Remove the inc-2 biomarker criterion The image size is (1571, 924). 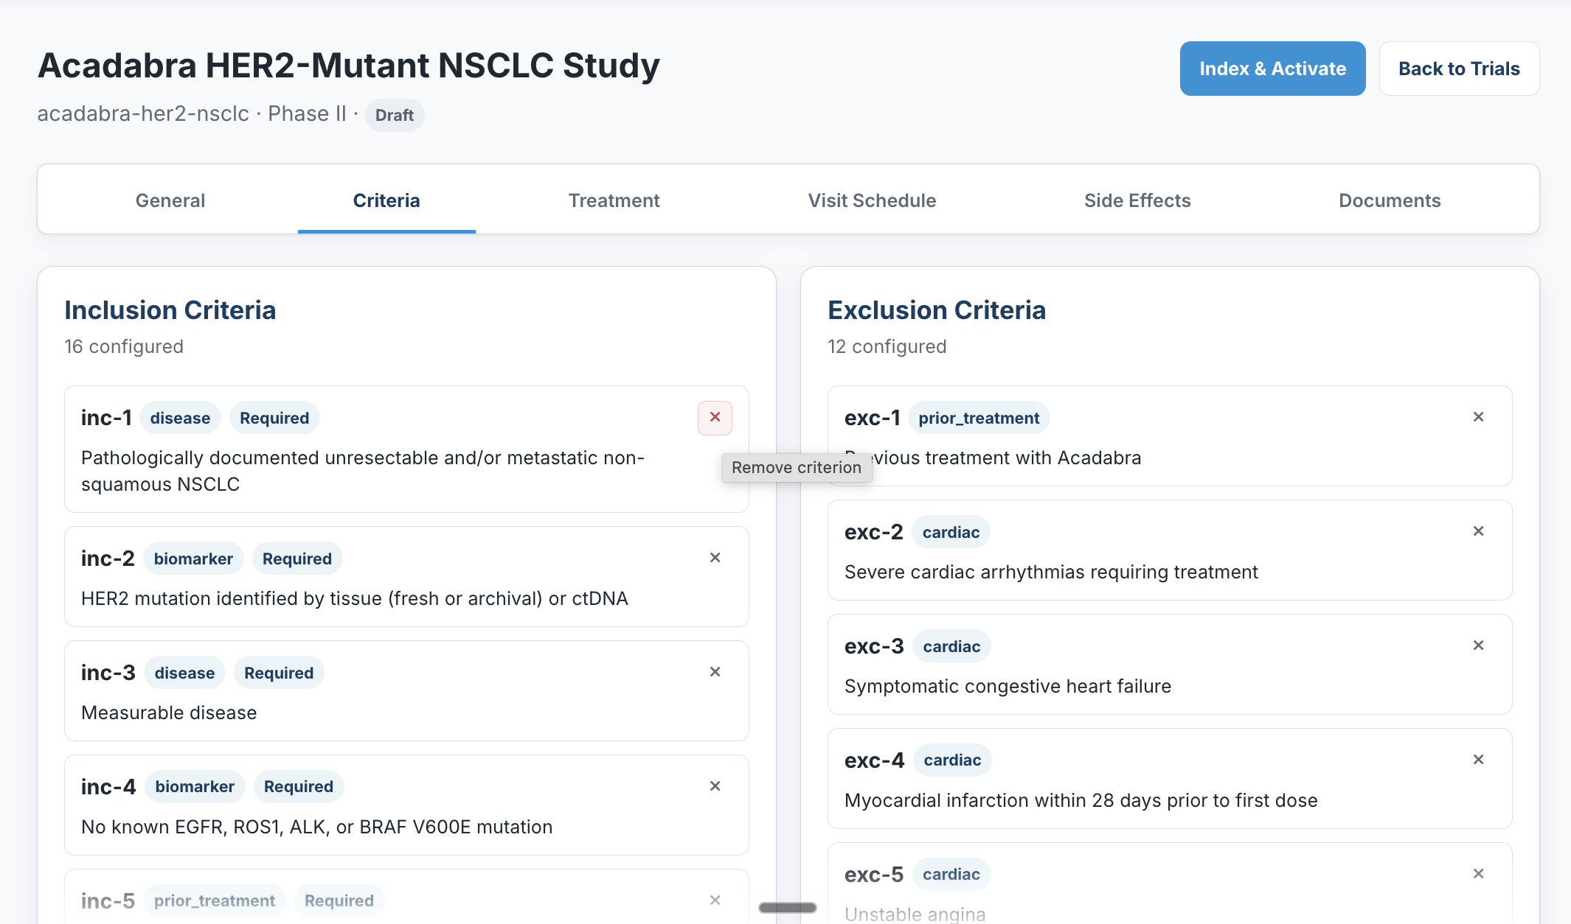[715, 558]
